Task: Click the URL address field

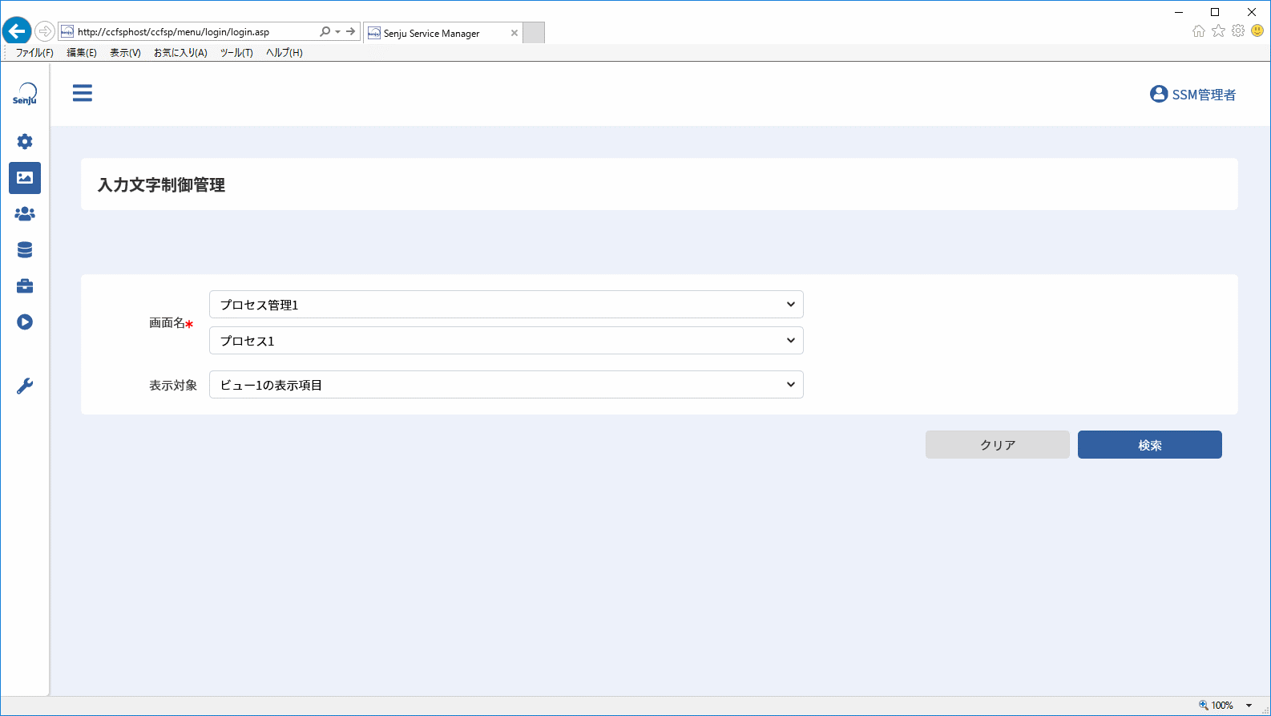Action: (x=188, y=32)
